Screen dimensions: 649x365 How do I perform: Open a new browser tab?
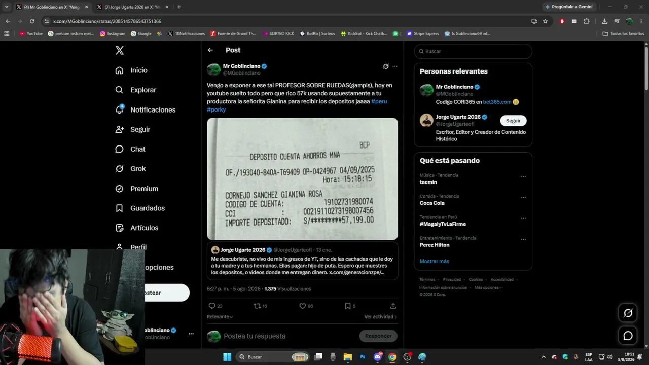(x=179, y=7)
